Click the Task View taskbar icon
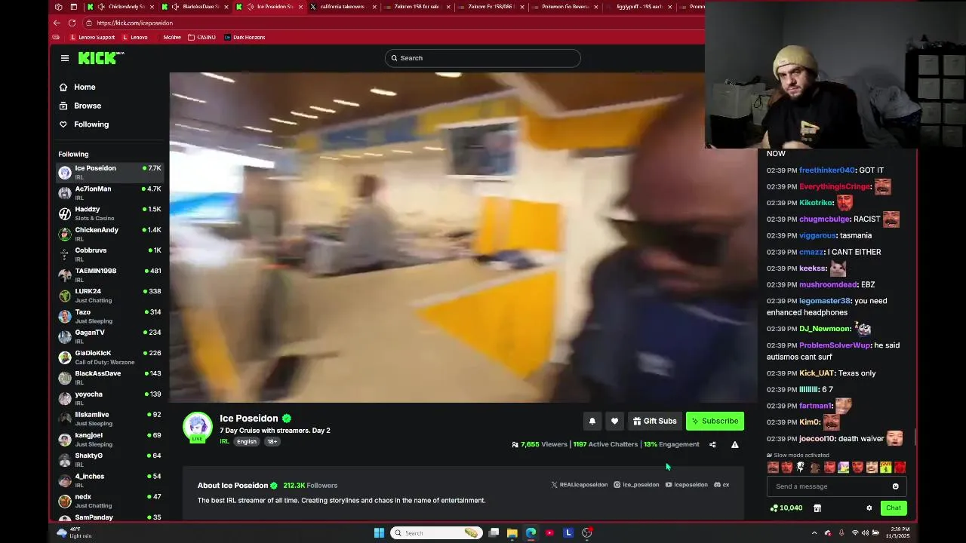 point(494,532)
